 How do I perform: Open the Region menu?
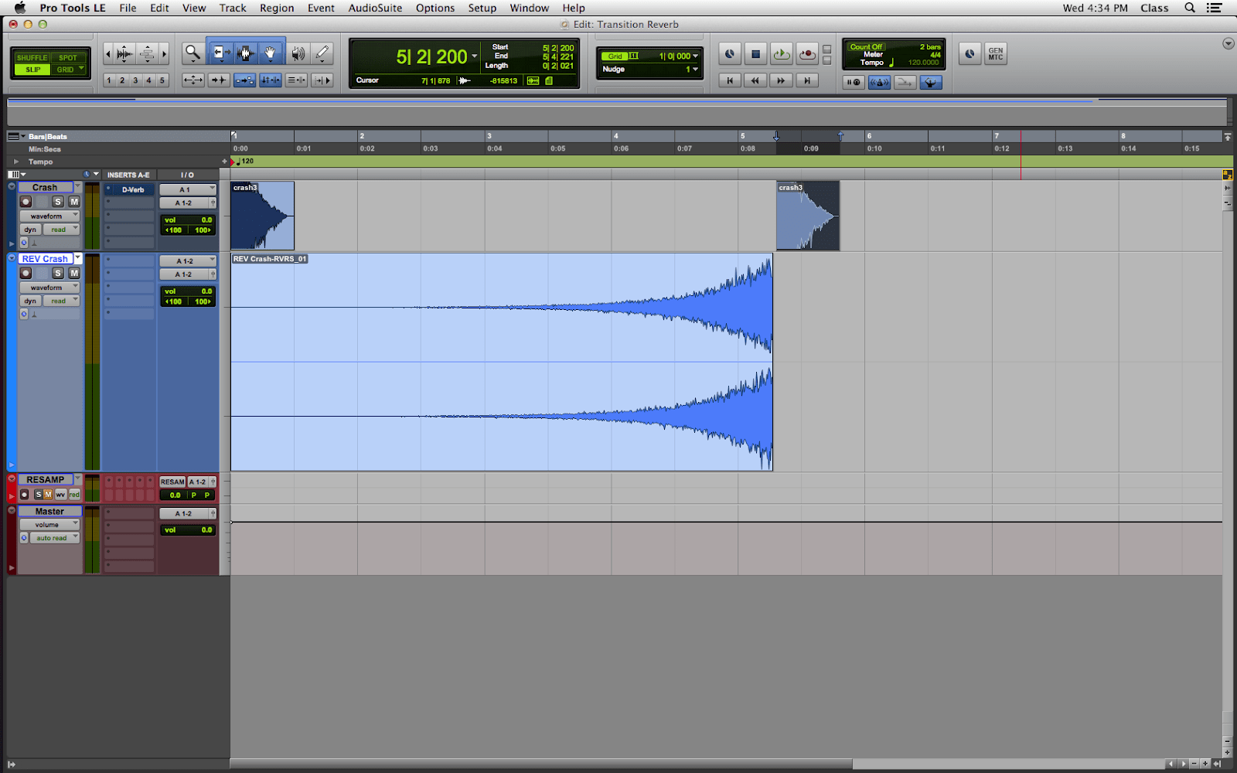point(276,8)
